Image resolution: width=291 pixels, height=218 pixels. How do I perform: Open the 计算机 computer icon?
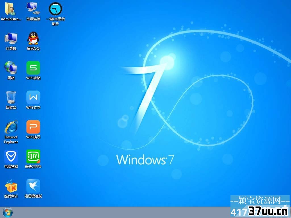(x=11, y=39)
